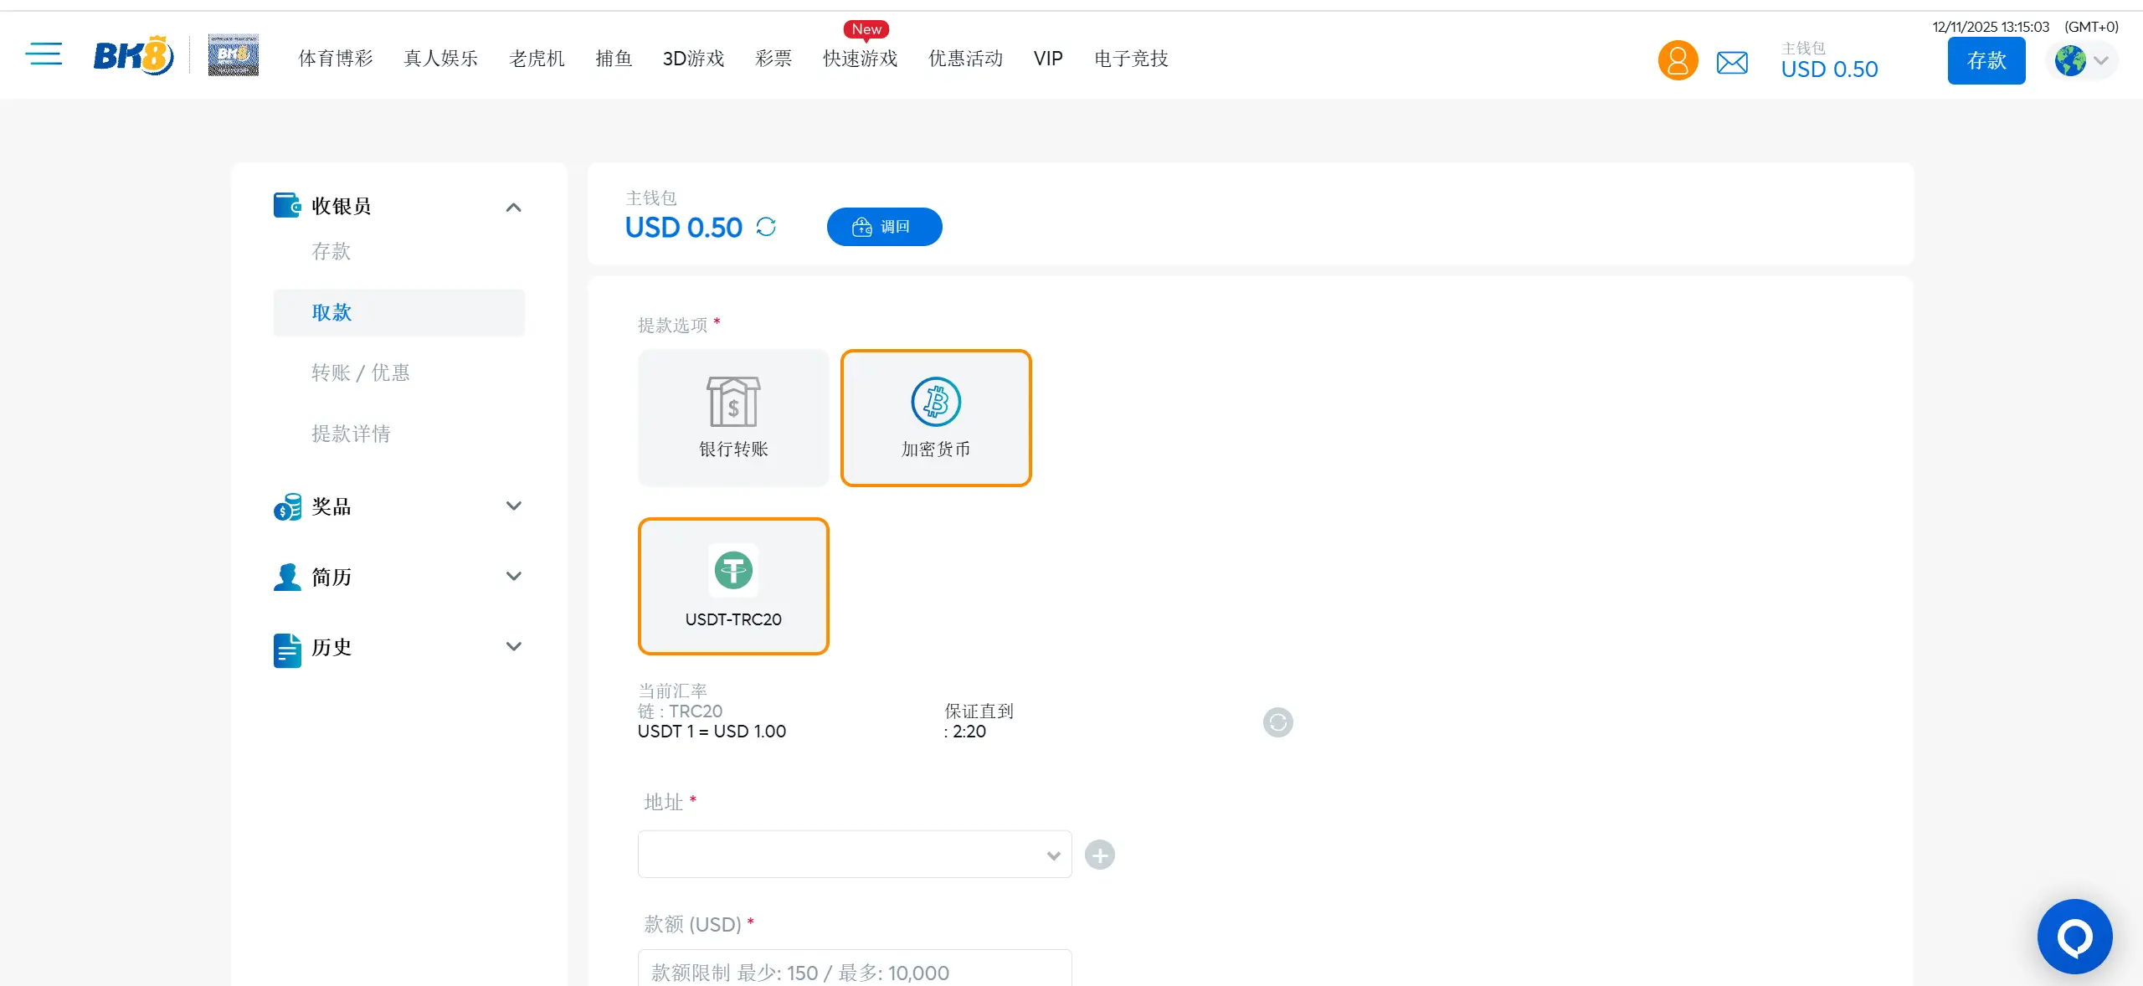Switch to the 体育博彩 menu section

click(x=335, y=59)
